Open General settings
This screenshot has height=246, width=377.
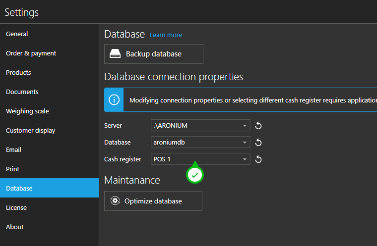click(49, 34)
